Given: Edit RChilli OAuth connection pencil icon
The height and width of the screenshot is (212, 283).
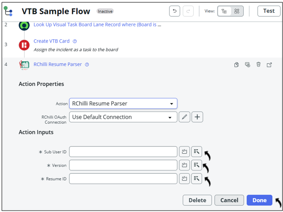Looking at the screenshot, I should (x=184, y=117).
